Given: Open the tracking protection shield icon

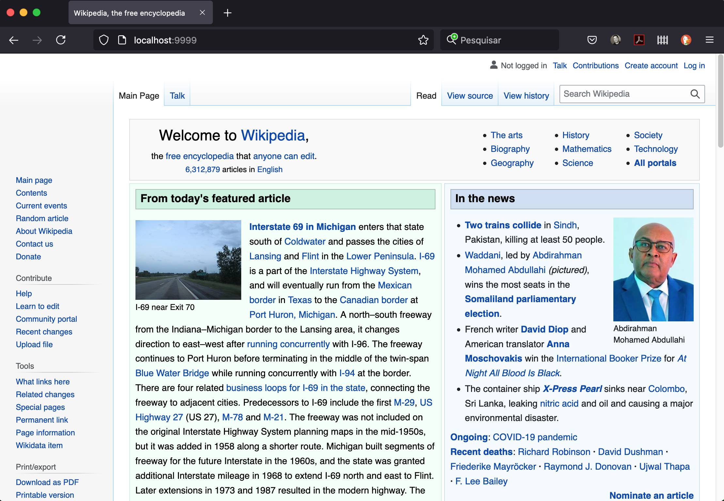Looking at the screenshot, I should pos(104,40).
